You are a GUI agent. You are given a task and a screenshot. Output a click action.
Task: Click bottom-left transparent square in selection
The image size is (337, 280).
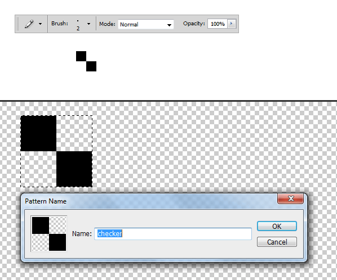point(38,169)
